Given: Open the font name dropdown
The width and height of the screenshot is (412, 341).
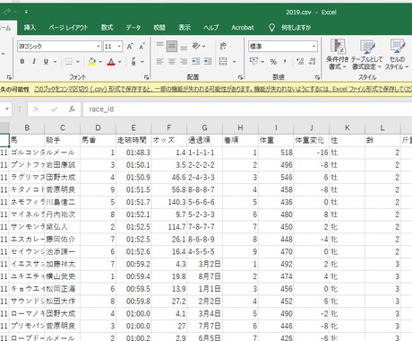Looking at the screenshot, I should point(99,47).
